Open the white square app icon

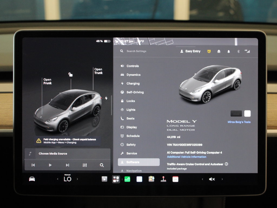(139, 179)
